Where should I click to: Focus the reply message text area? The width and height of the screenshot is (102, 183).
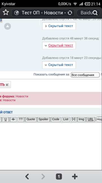point(51,146)
